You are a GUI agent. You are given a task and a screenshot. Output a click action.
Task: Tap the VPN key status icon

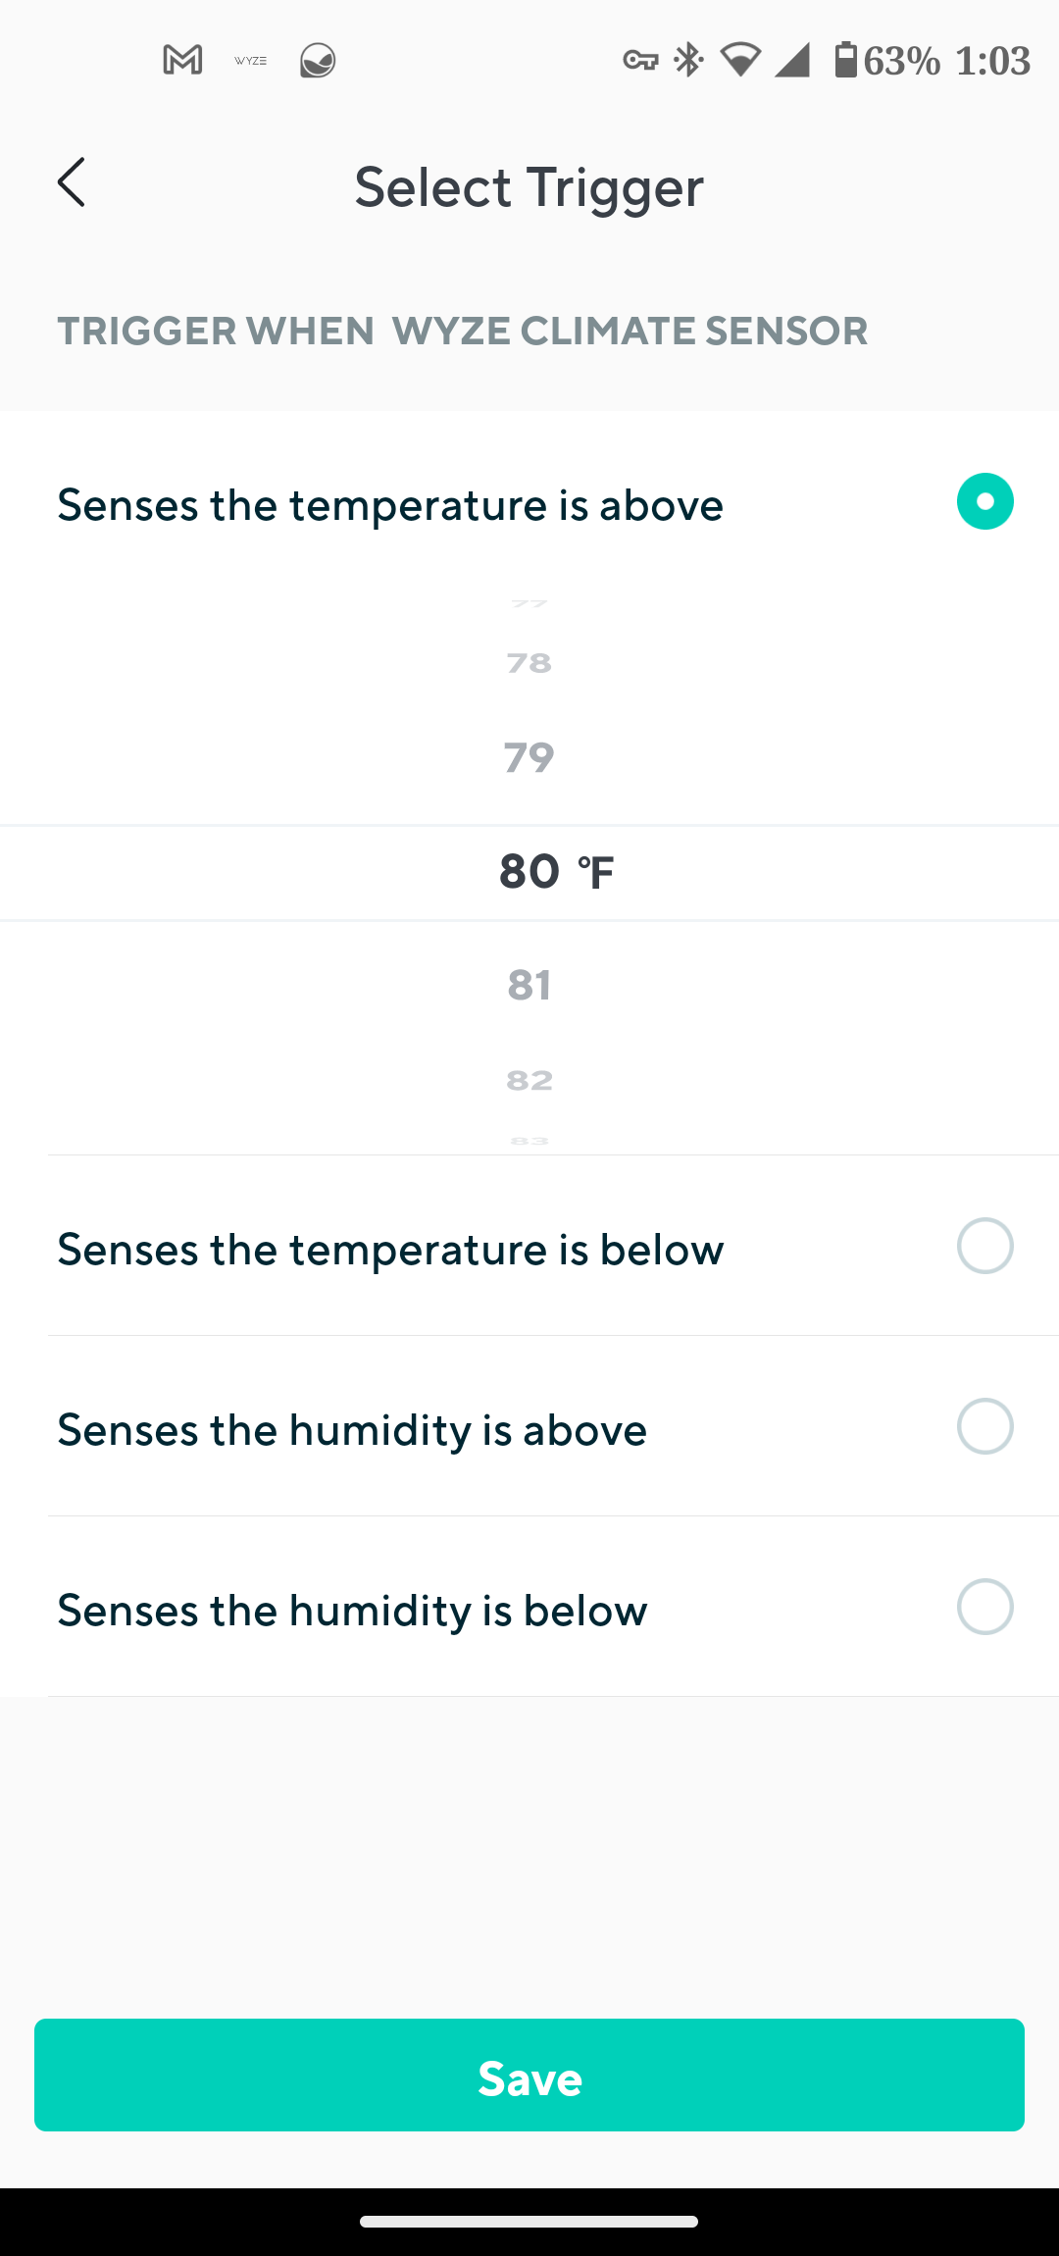[x=640, y=61]
